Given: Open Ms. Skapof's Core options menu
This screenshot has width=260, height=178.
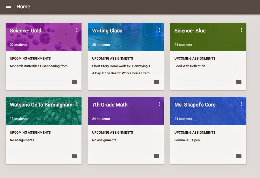Looking at the screenshot, I should [241, 104].
